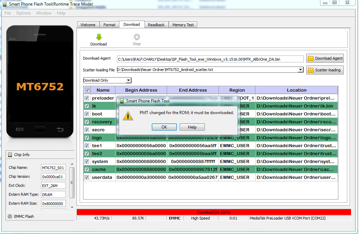The image size is (359, 234).
Task: Open the Download Only mode dropdown
Action: pyautogui.click(x=107, y=80)
